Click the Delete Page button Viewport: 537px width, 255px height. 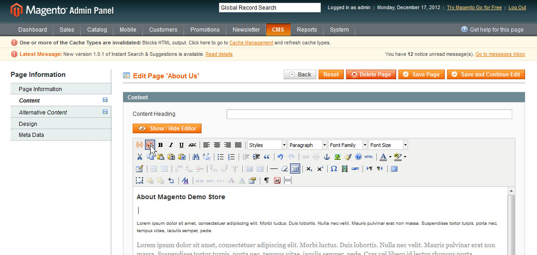[x=371, y=75]
